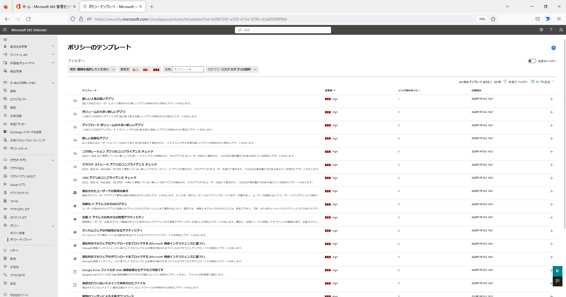Image resolution: width=566 pixels, height=297 pixels.
Task: Click the Defender 検索 search box
Action: (283, 30)
